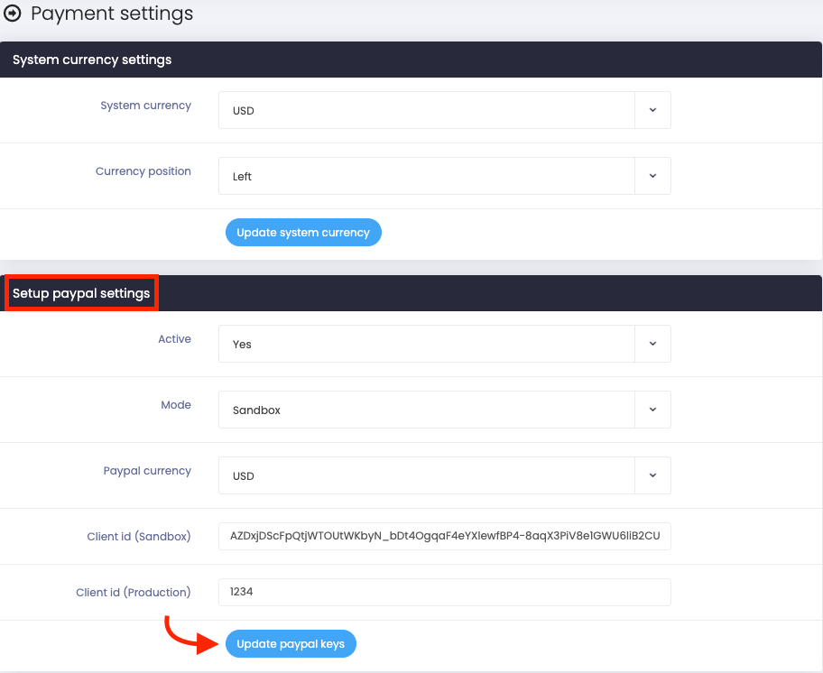Click the Currency position chevron arrow
The image size is (823, 673).
click(x=653, y=176)
